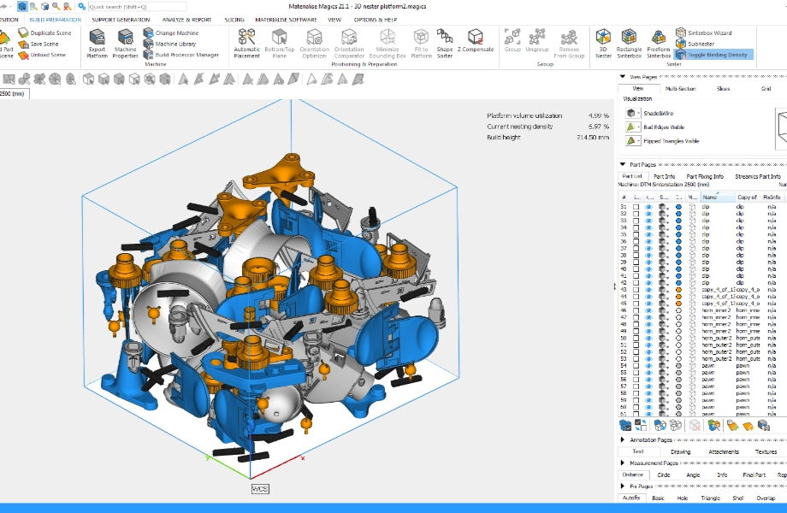Click the Z Compensate icon

tap(476, 42)
